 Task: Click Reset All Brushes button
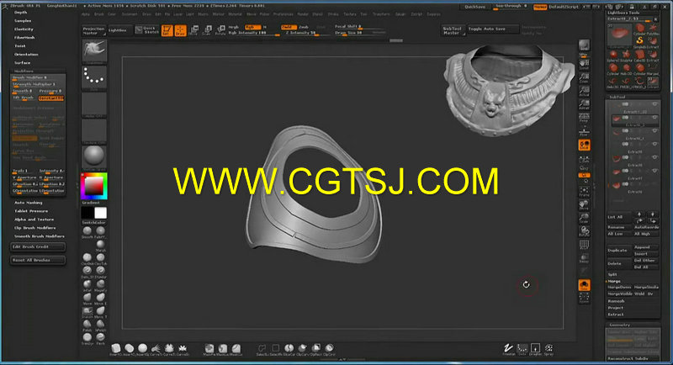tap(38, 260)
